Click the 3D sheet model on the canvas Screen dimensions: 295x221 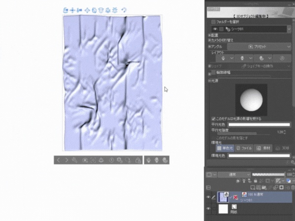click(113, 83)
